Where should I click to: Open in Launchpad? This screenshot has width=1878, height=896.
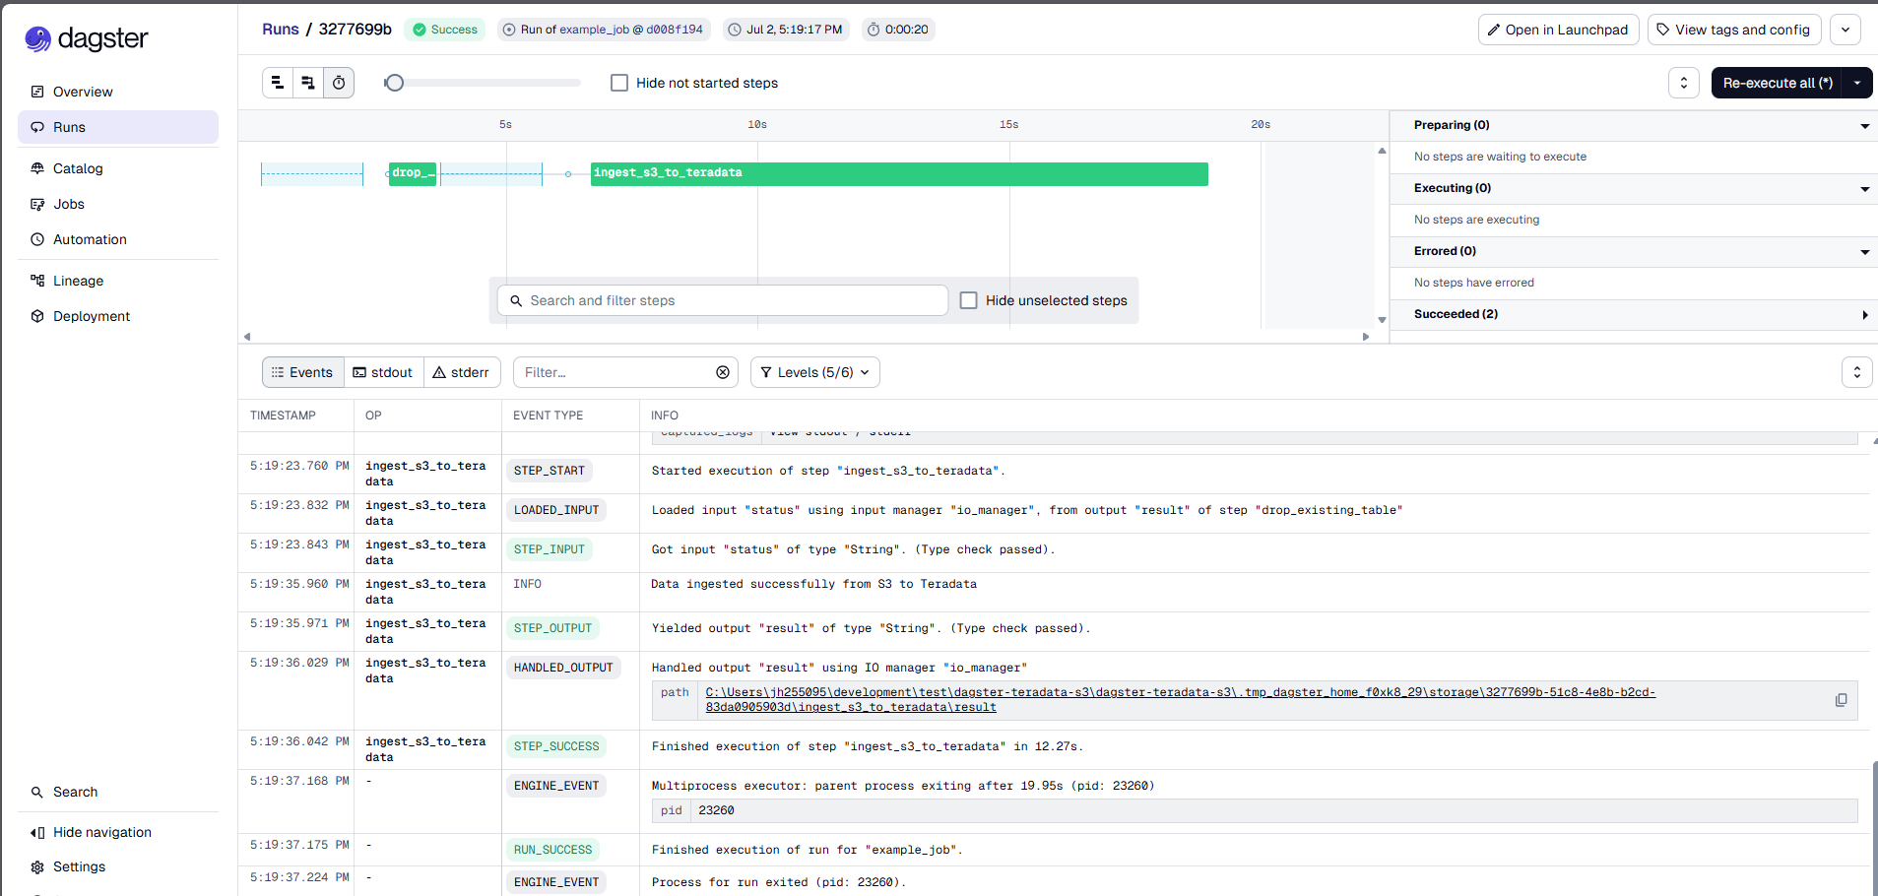1558,30
